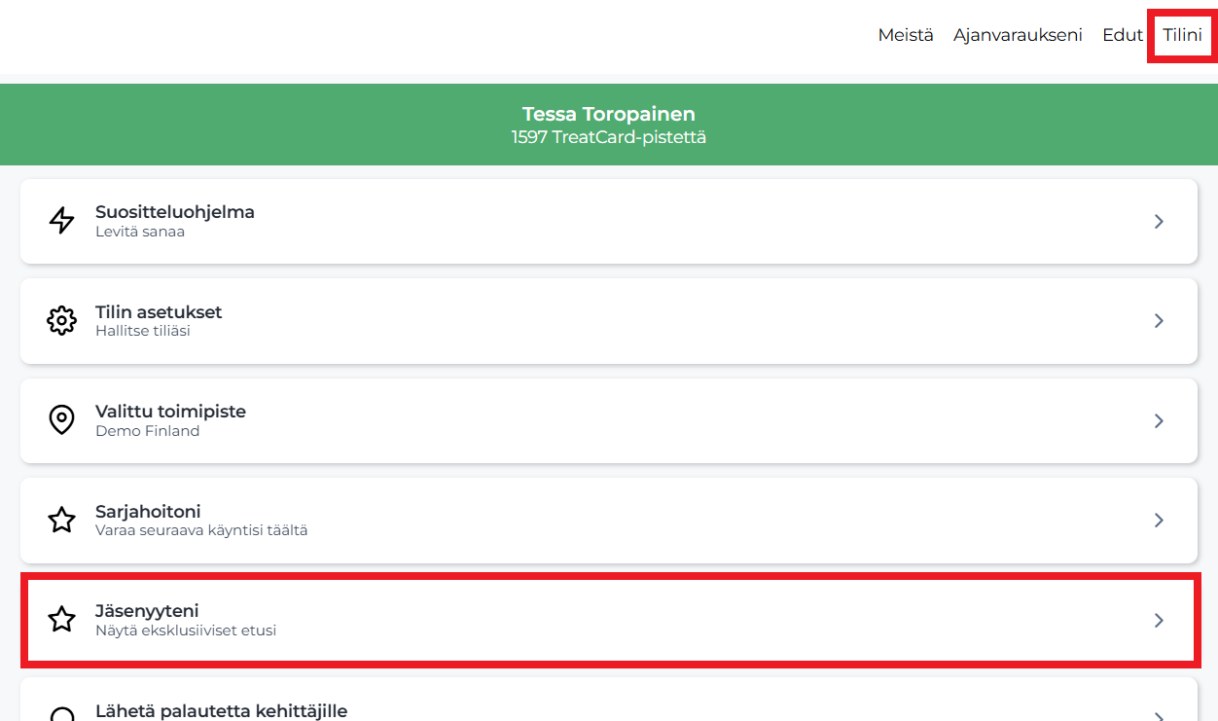Switch to the Tilini menu item
This screenshot has height=721, width=1218.
point(1182,35)
